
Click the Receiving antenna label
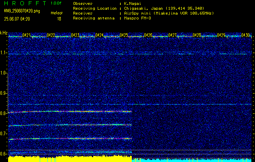(94, 18)
